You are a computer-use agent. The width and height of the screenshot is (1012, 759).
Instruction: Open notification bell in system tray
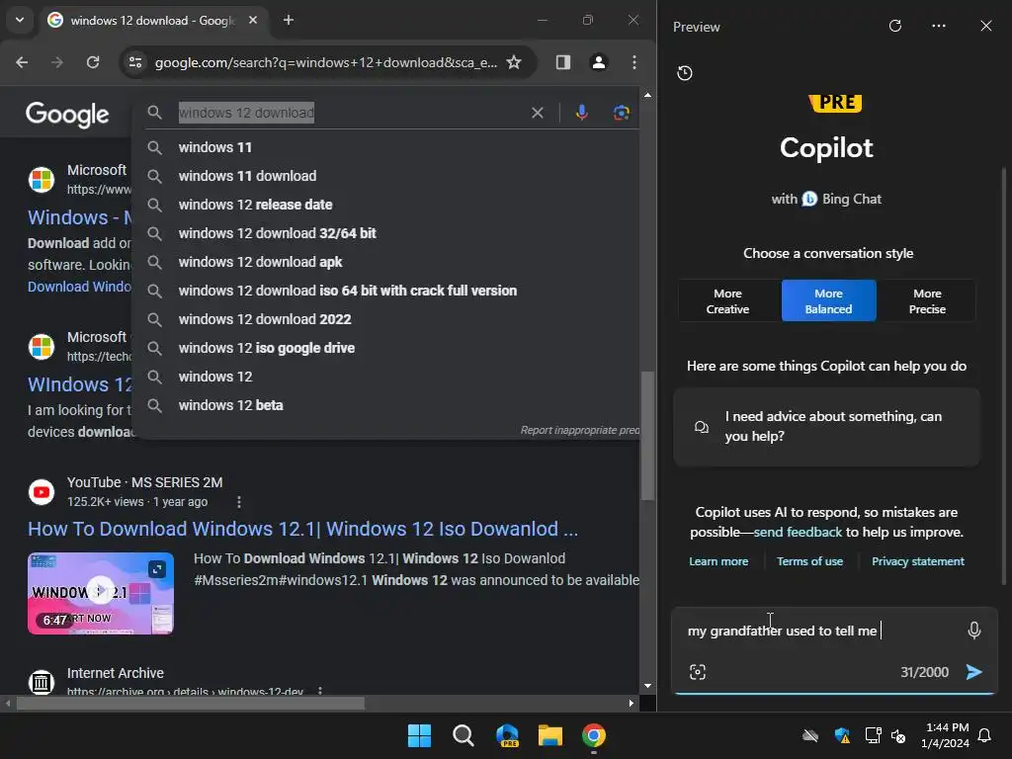click(985, 735)
